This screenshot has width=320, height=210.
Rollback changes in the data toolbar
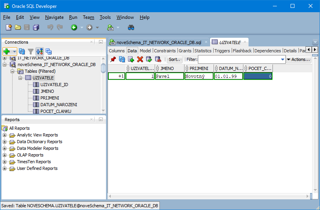pos(158,59)
